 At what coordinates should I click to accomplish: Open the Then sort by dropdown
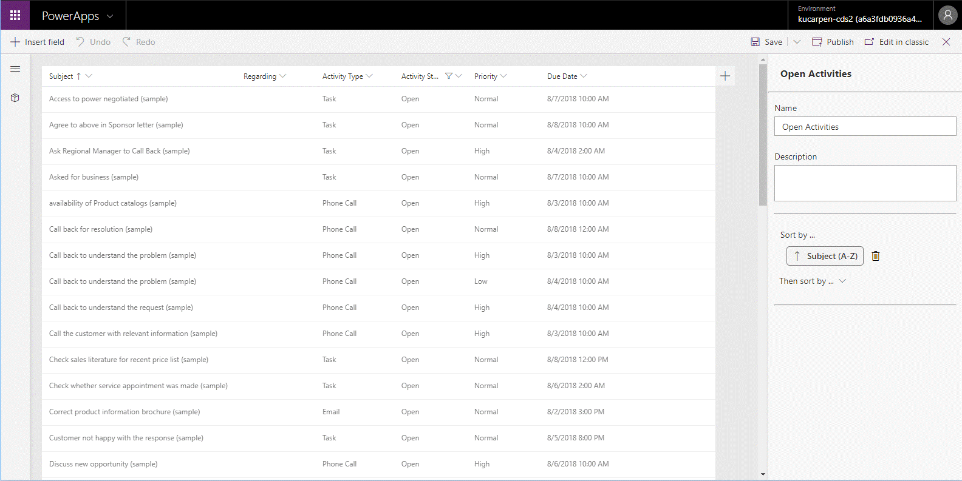(x=813, y=281)
